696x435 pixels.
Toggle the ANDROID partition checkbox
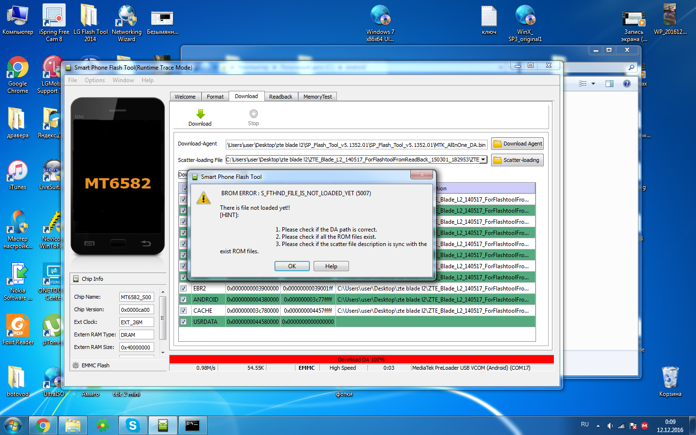click(184, 300)
